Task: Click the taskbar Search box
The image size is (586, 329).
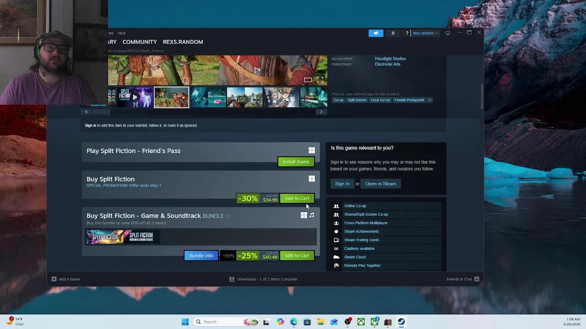Action: [x=226, y=322]
